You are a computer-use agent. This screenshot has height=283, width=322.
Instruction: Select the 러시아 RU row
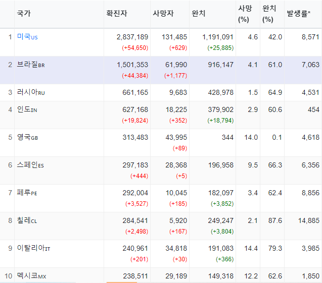coord(161,93)
